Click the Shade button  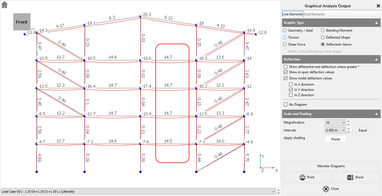tap(335, 139)
